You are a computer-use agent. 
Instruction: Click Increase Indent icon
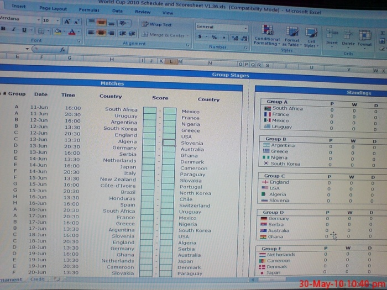click(132, 34)
